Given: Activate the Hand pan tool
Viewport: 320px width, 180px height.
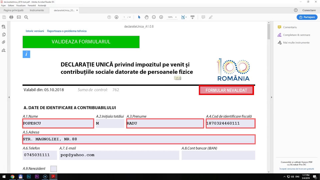Looking at the screenshot, I should tap(146, 17).
